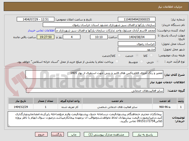Click the remaining days field showing 4
The image size is (189, 141).
pyautogui.click(x=72, y=37)
